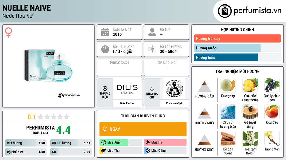Click the Mùa Thu season bar
This screenshot has height=160, width=286.
121,151
